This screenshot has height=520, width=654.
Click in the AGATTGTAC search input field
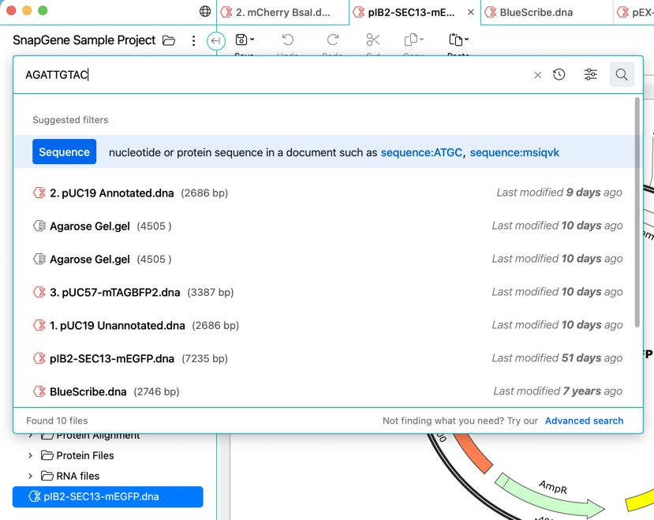coord(275,75)
